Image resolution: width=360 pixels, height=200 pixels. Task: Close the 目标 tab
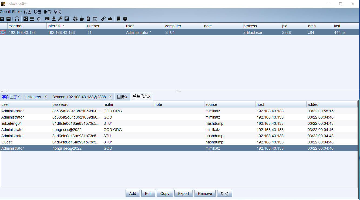(126, 97)
